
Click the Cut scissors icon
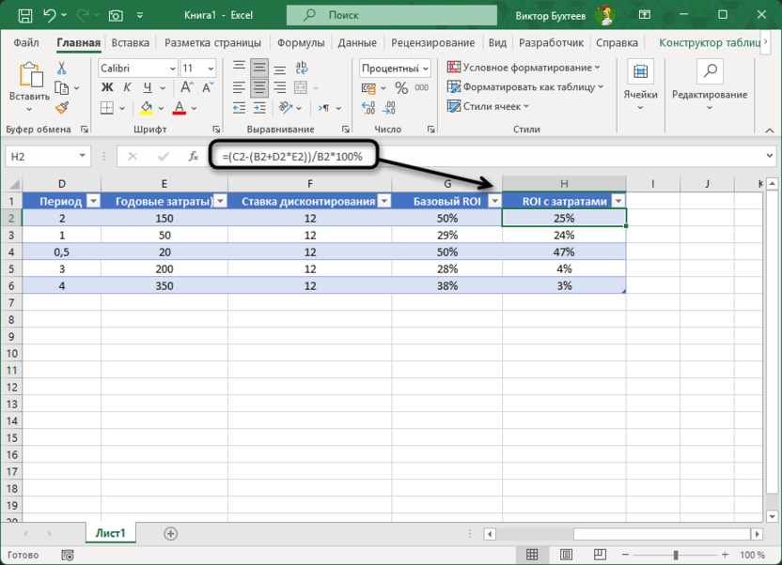tap(61, 68)
